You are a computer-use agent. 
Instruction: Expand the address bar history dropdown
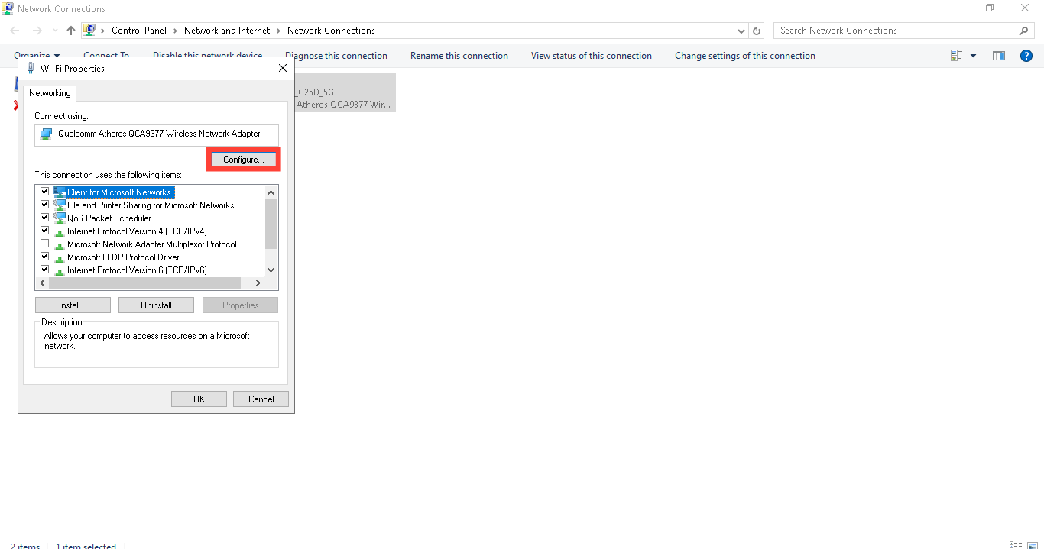[741, 31]
